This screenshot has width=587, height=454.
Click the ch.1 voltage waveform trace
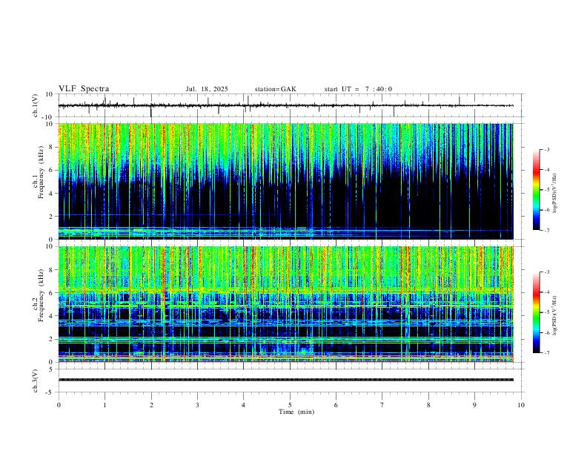coord(286,105)
